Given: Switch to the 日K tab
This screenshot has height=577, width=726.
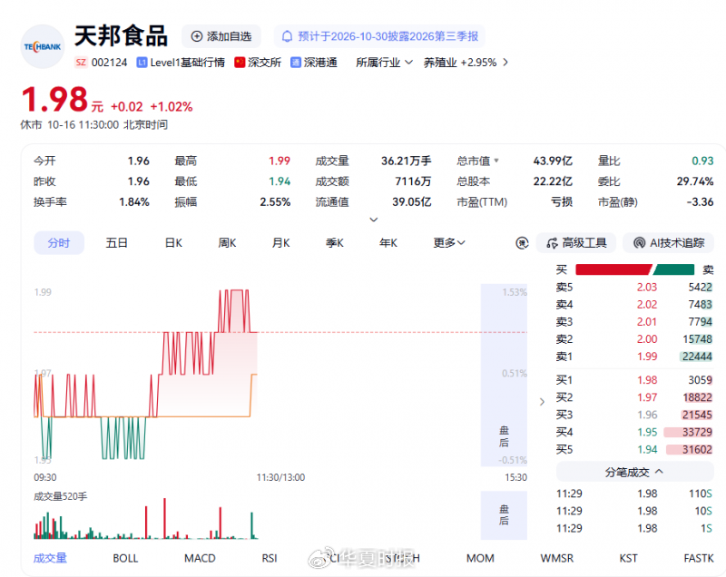Looking at the screenshot, I should coord(173,243).
